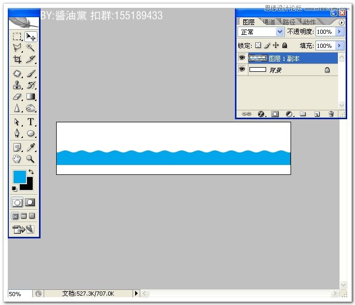Open the Layers (图层) tab
Image resolution: width=355 pixels, height=305 pixels.
(248, 22)
